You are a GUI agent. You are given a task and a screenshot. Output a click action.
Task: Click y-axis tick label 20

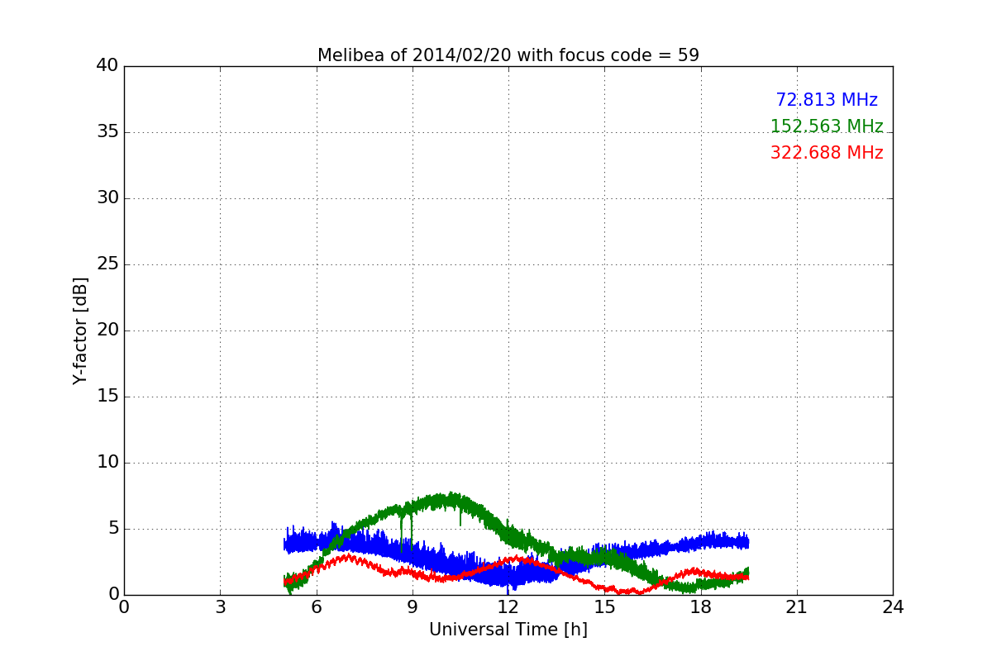pyautogui.click(x=107, y=330)
